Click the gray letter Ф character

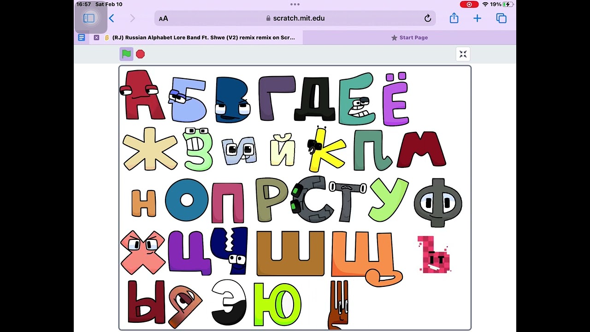[438, 202]
